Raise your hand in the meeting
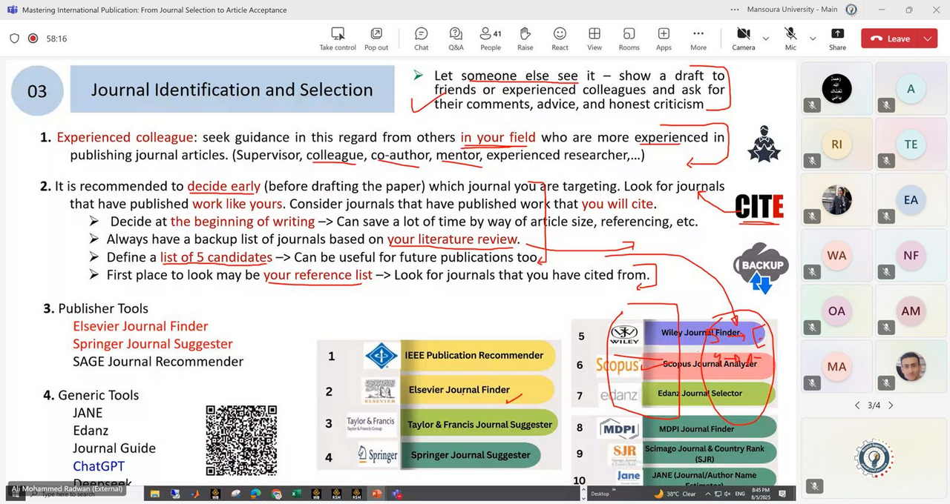The width and height of the screenshot is (950, 504). pyautogui.click(x=525, y=39)
